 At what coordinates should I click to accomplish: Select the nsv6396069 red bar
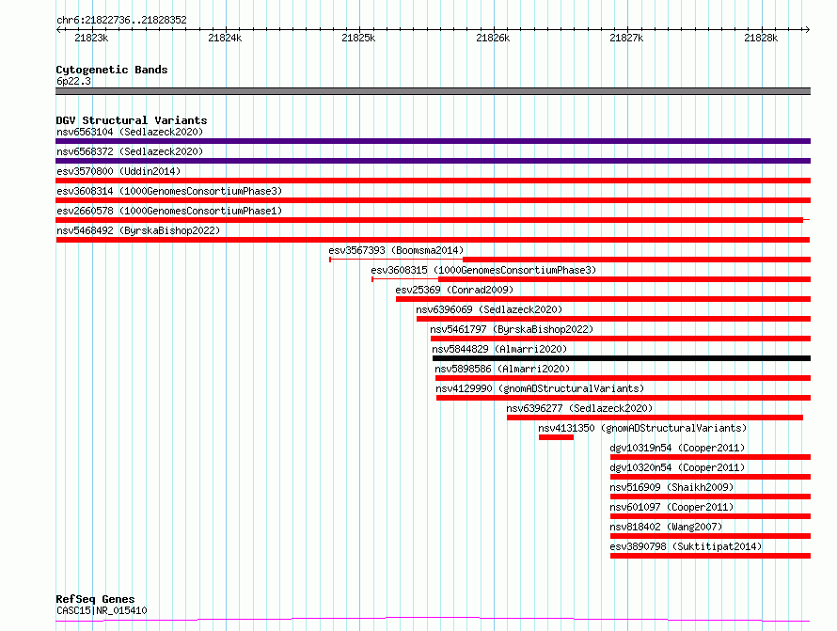point(614,319)
